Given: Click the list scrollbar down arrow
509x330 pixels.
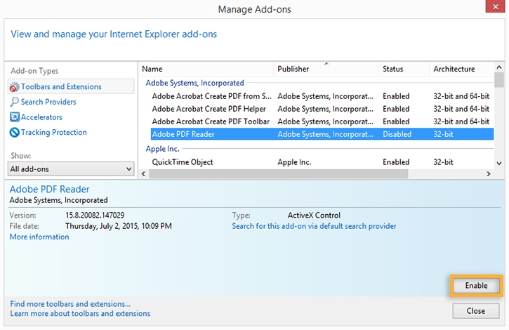Looking at the screenshot, I should click(x=498, y=164).
